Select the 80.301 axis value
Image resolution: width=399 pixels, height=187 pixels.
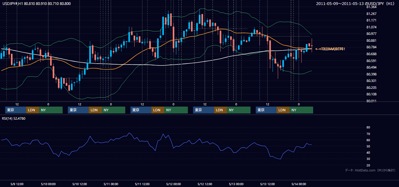point(371,81)
